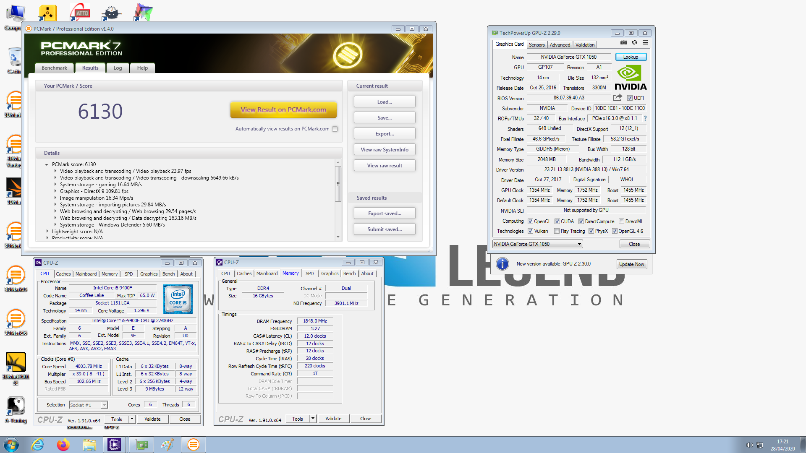Open Paint from the taskbar

167,445
